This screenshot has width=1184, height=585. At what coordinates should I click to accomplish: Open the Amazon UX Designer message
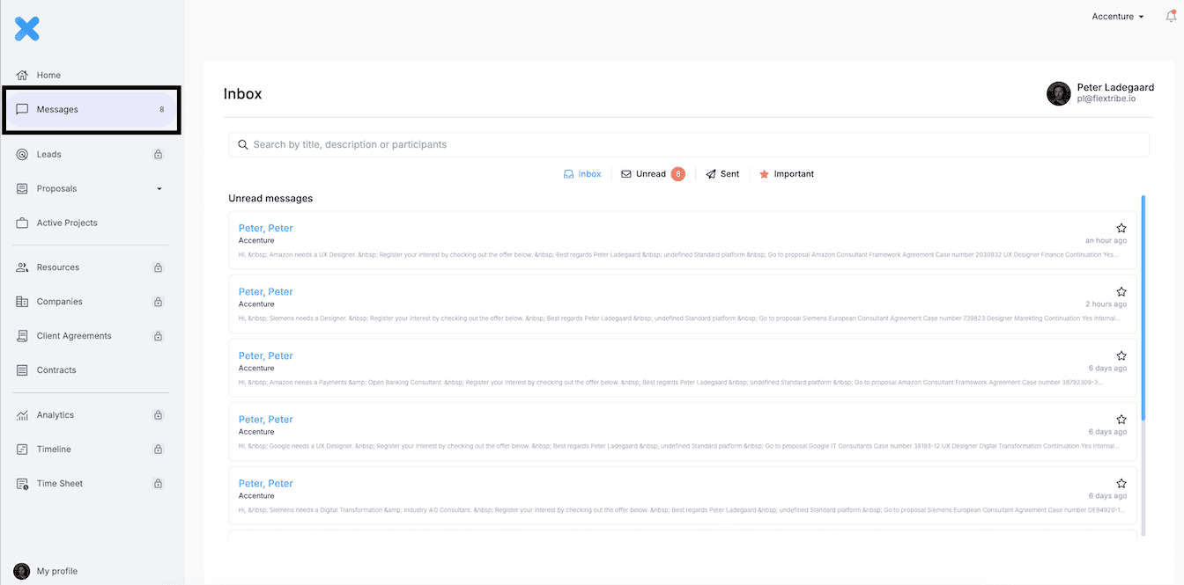coord(683,240)
